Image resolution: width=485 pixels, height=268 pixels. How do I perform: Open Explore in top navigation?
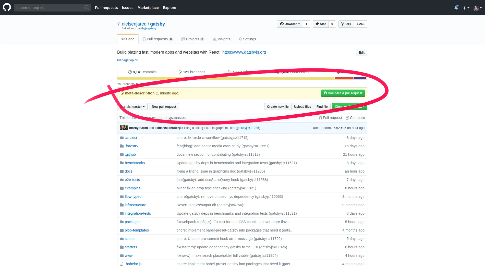[169, 8]
